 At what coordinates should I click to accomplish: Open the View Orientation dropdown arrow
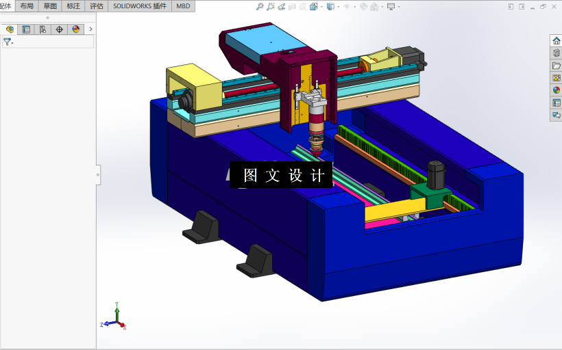321,7
